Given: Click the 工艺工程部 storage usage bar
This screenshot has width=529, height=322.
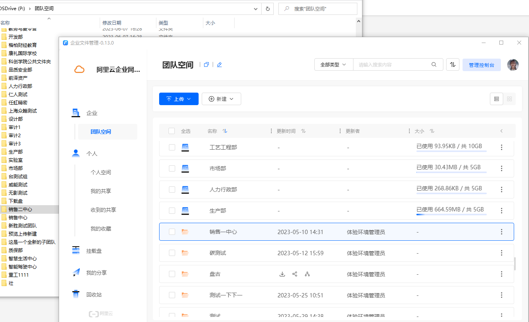Looking at the screenshot, I should coord(452,151).
